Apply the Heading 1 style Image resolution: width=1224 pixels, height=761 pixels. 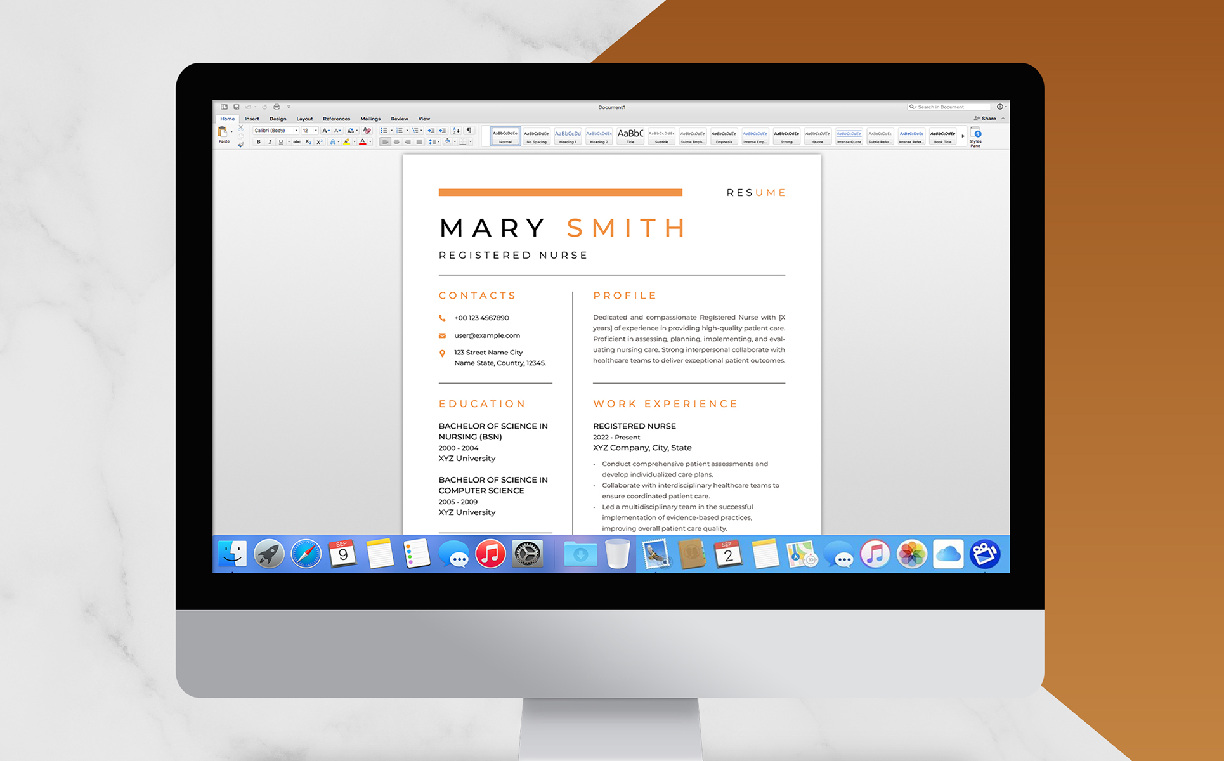568,136
